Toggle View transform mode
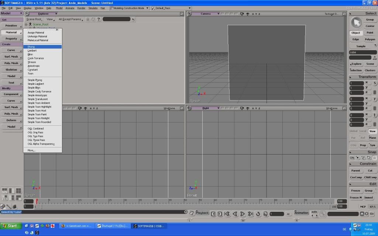 372,131
